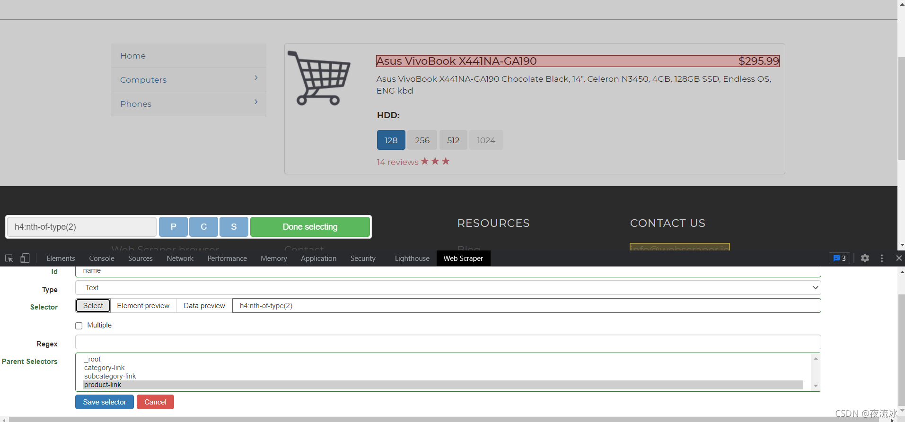Enable the Multiple checkbox
Viewport: 905px width, 422px height.
(x=79, y=326)
